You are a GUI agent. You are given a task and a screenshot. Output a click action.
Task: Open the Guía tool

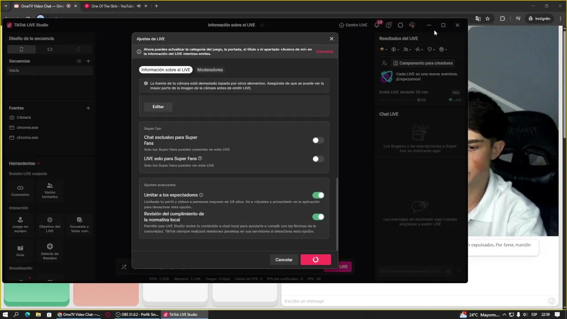pos(20,251)
